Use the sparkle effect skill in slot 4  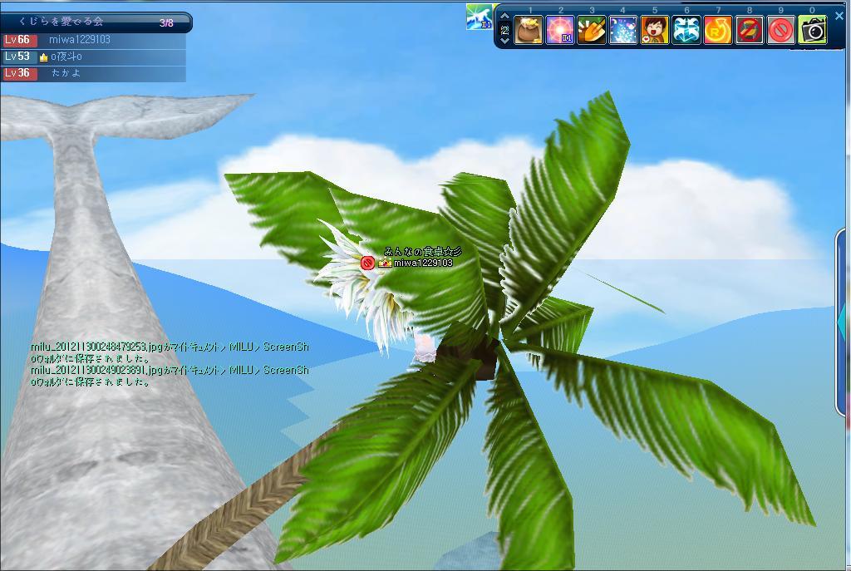click(623, 31)
